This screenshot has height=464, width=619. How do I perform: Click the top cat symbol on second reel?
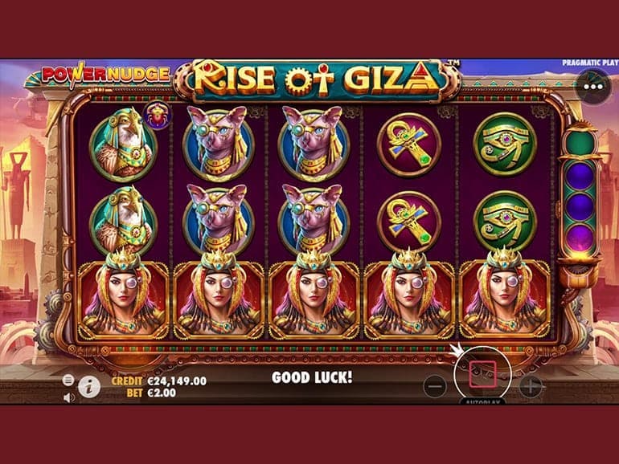[x=219, y=144]
